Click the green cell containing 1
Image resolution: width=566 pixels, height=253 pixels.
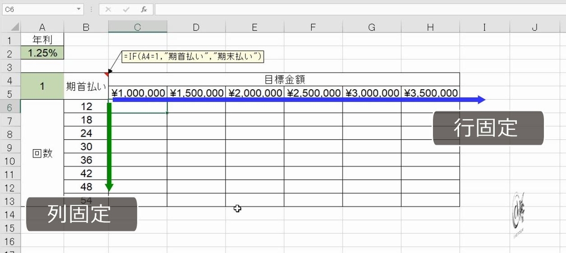(x=42, y=86)
